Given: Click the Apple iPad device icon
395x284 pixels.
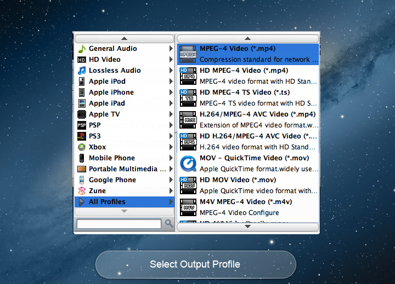Looking at the screenshot, I should pos(82,103).
